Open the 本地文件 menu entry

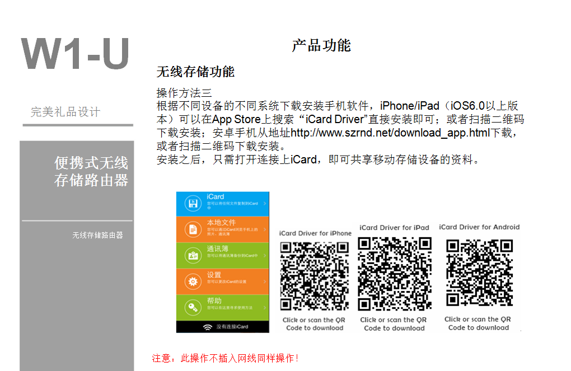pos(223,230)
